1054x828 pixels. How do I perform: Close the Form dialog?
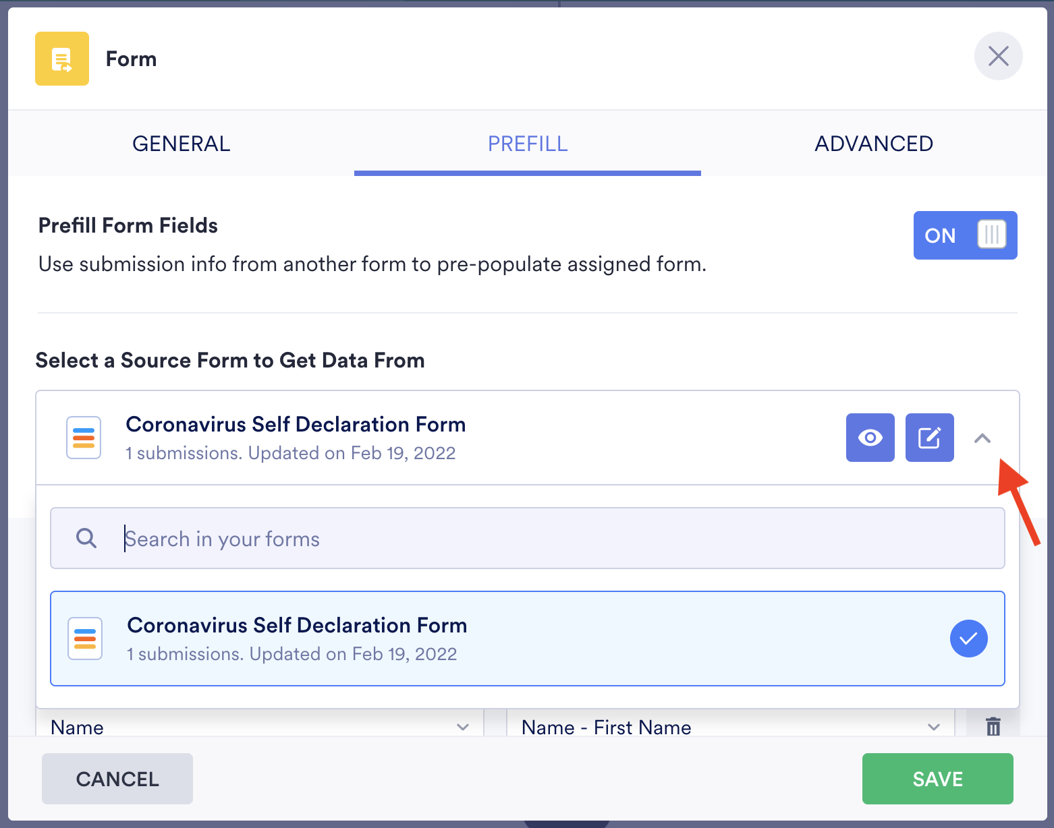point(998,56)
